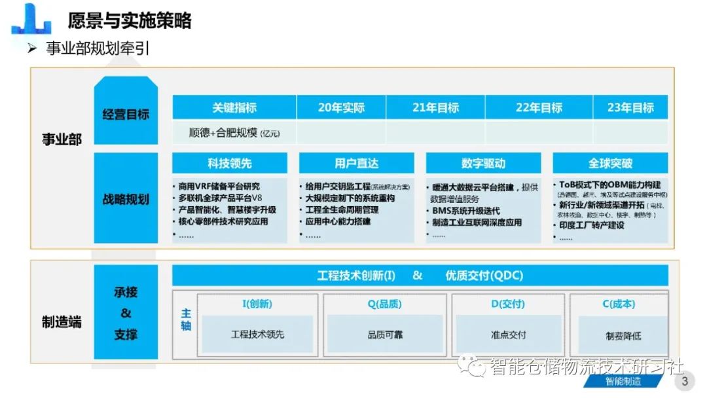Click the 22年目标 column header
Image resolution: width=707 pixels, height=398 pixels.
(x=539, y=107)
